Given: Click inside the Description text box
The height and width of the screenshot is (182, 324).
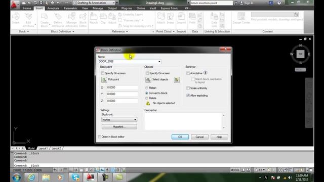Looking at the screenshot, I should [x=183, y=121].
